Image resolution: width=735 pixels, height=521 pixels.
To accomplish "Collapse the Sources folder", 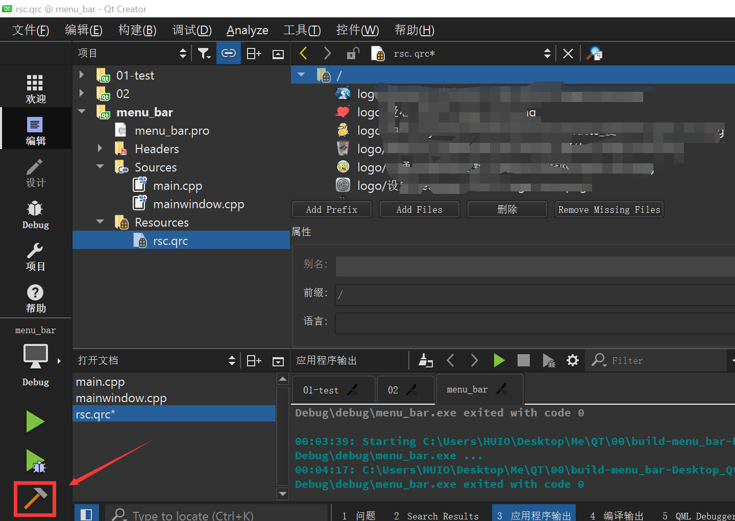I will coord(100,166).
